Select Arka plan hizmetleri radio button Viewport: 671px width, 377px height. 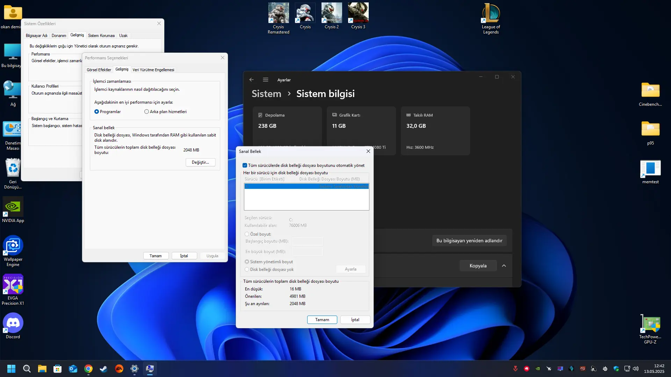click(146, 112)
